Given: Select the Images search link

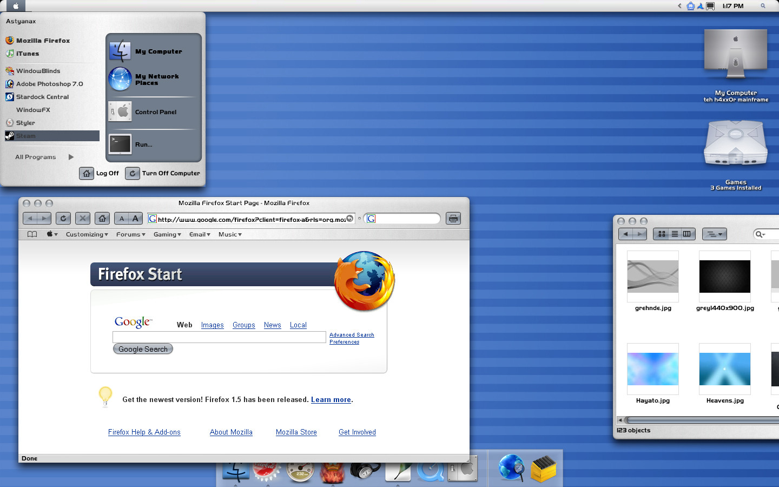Looking at the screenshot, I should click(x=212, y=325).
